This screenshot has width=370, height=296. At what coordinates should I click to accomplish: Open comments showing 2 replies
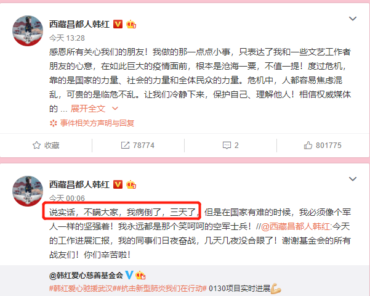click(230, 145)
